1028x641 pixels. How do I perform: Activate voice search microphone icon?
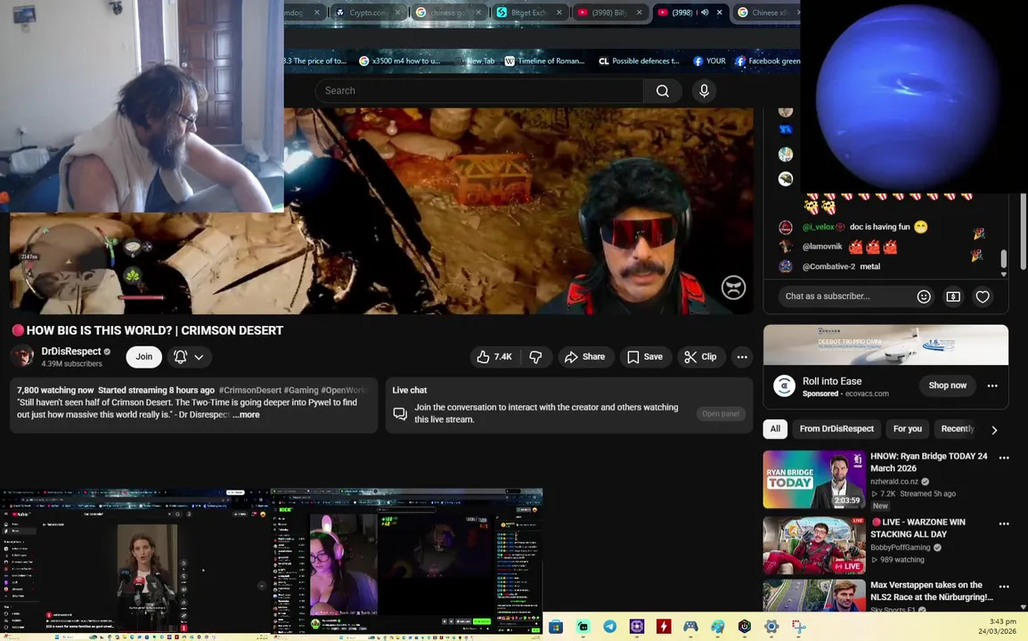pos(704,91)
